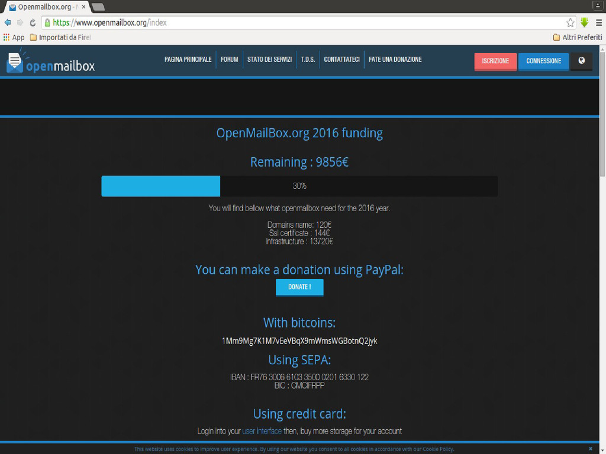This screenshot has width=606, height=454.
Task: Open a new tab with the blank tab button
Action: (x=98, y=7)
